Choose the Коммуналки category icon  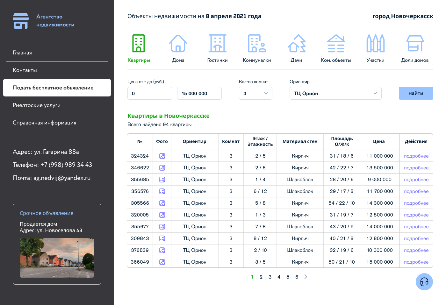click(x=257, y=44)
